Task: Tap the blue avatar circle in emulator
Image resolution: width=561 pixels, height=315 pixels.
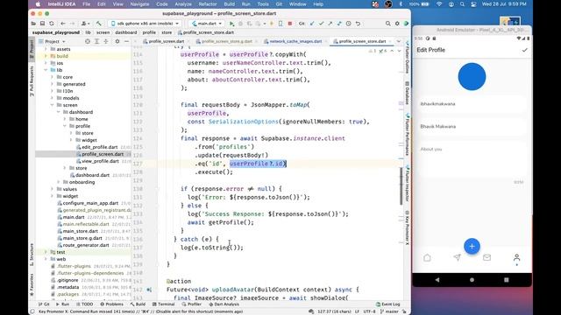Action: click(472, 77)
